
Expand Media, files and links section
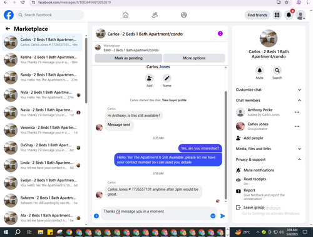[x=269, y=149]
